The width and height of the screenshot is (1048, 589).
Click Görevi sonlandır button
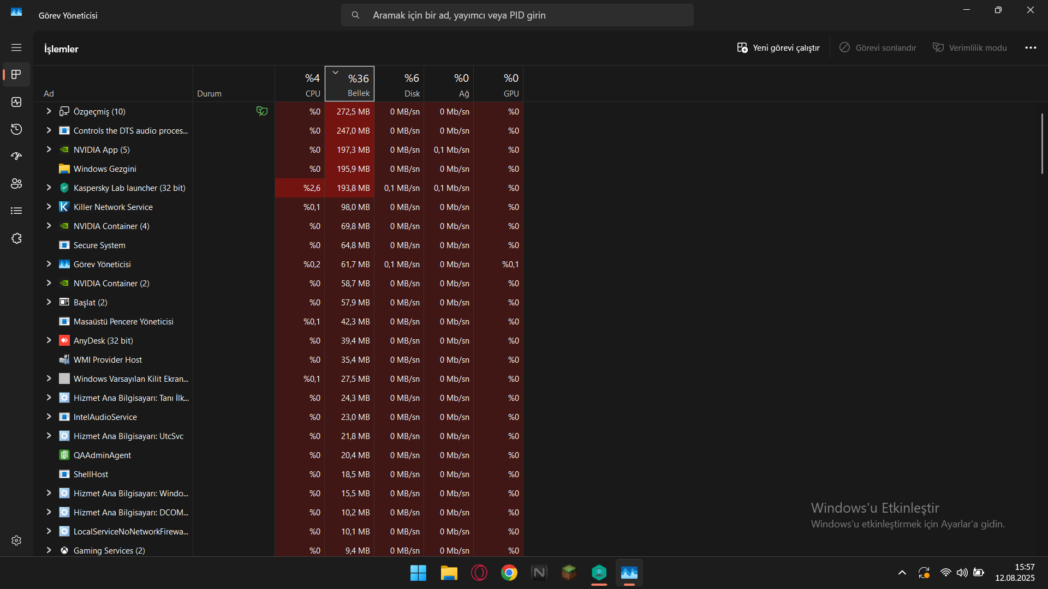tap(878, 48)
